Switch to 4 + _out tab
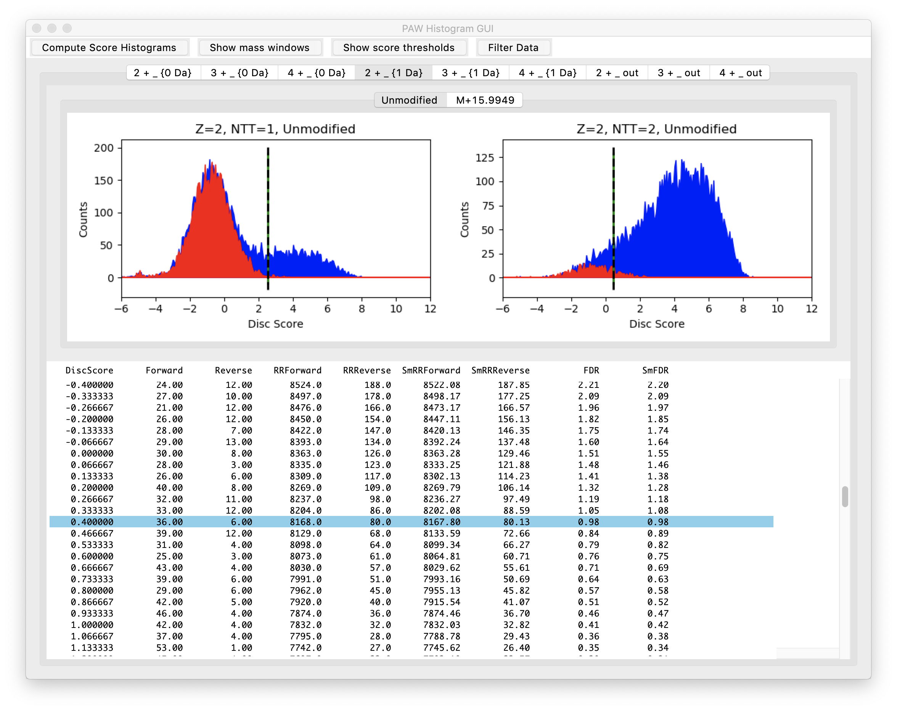Image resolution: width=897 pixels, height=711 pixels. tap(741, 73)
